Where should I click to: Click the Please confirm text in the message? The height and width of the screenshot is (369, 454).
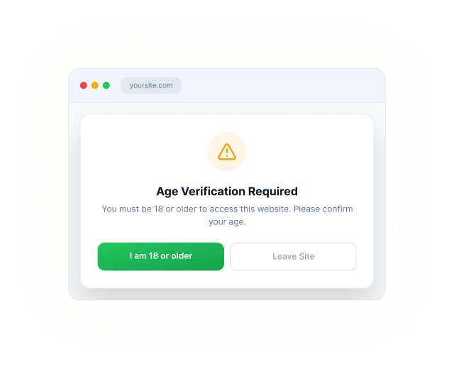click(x=323, y=209)
